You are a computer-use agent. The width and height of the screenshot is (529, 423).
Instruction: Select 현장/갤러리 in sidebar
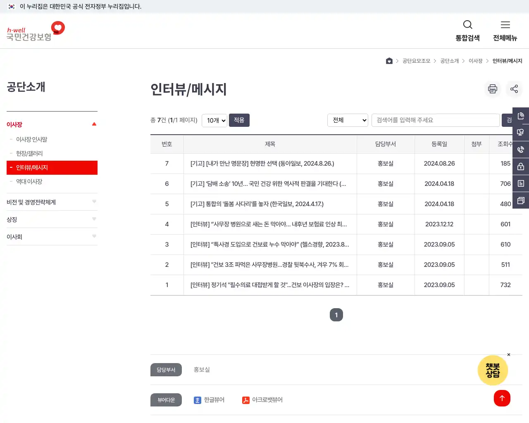click(29, 154)
